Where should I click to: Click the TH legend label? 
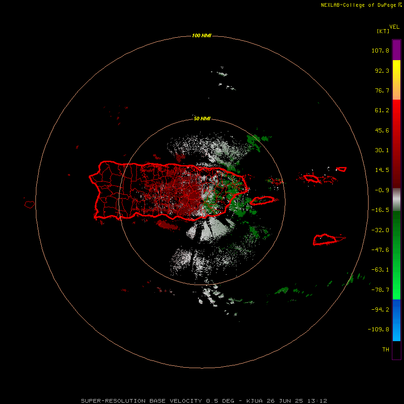tap(386, 349)
